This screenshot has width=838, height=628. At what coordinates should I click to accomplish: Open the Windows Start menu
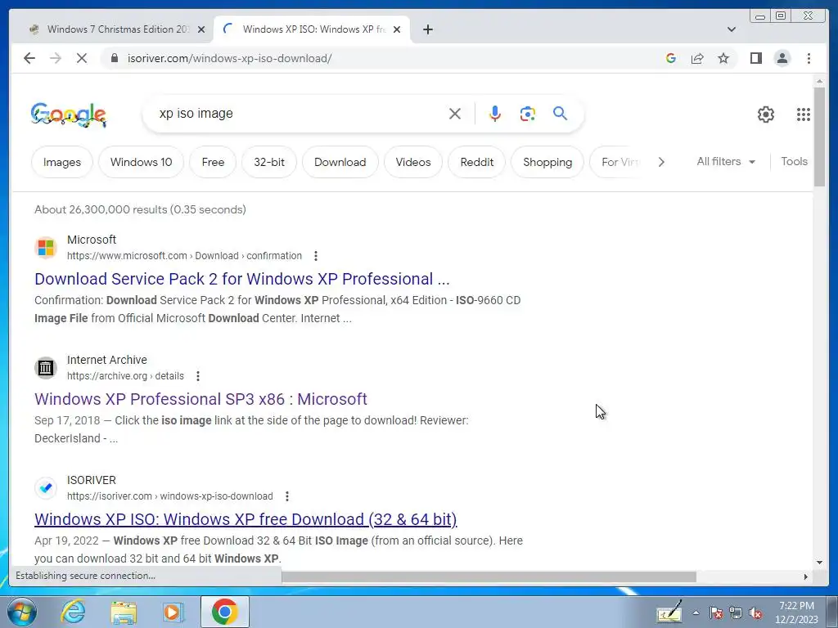point(22,612)
